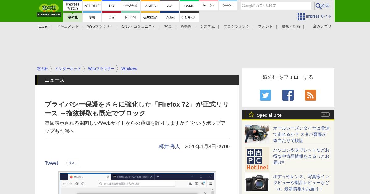Click the インターネット breadcrumb link
This screenshot has height=194, width=370.
(x=68, y=69)
